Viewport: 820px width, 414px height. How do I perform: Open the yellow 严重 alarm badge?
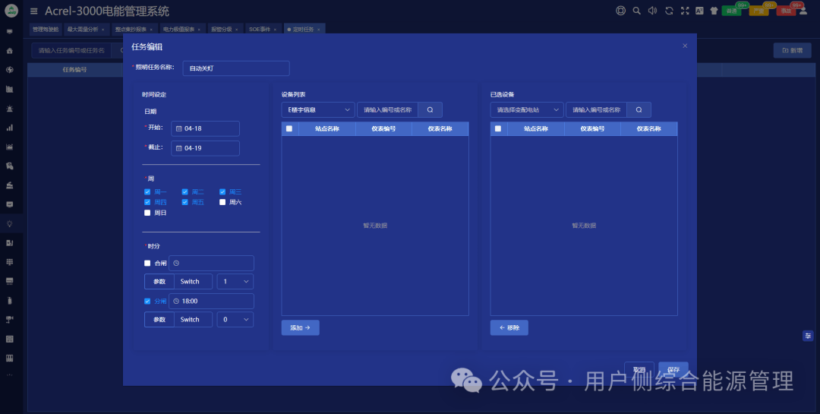coord(758,11)
